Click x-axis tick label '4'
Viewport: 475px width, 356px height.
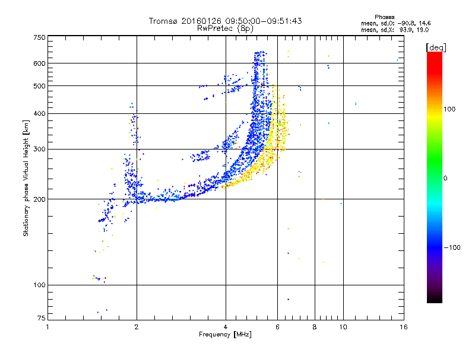226,327
